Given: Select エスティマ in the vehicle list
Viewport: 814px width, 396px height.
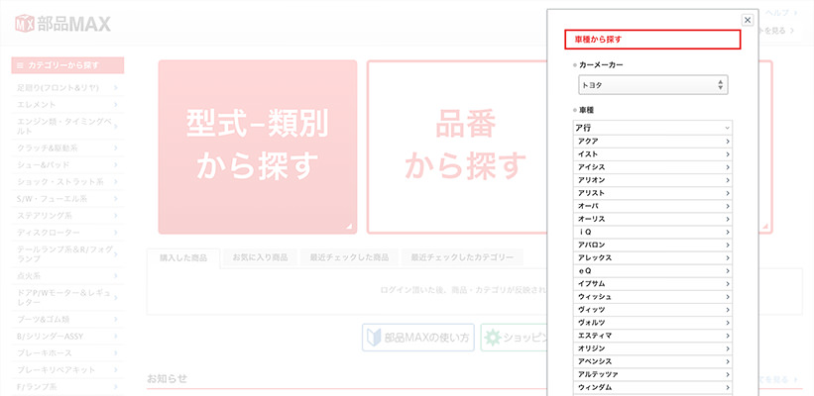Looking at the screenshot, I should click(x=652, y=336).
